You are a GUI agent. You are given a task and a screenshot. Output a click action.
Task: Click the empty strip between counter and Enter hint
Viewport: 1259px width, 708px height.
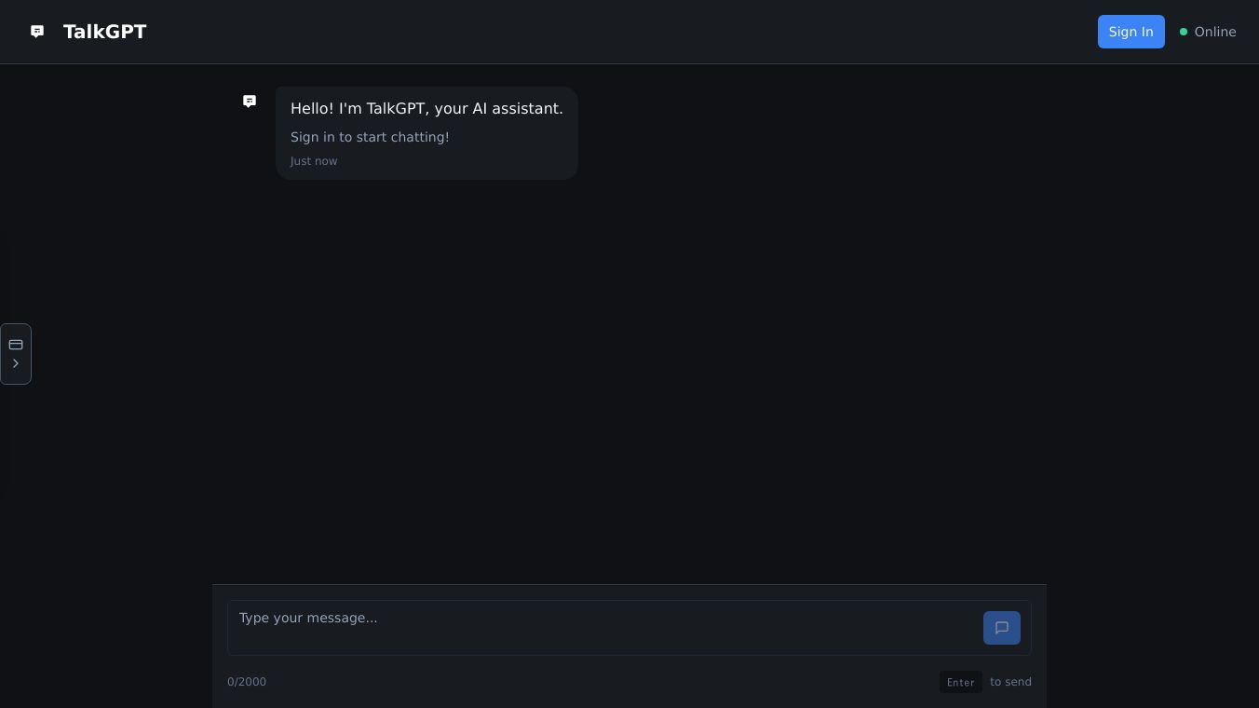(596, 682)
